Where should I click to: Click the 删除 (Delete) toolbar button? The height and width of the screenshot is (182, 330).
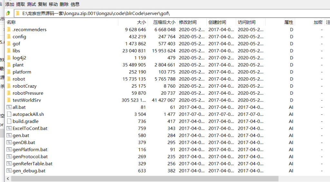[x=64, y=4]
